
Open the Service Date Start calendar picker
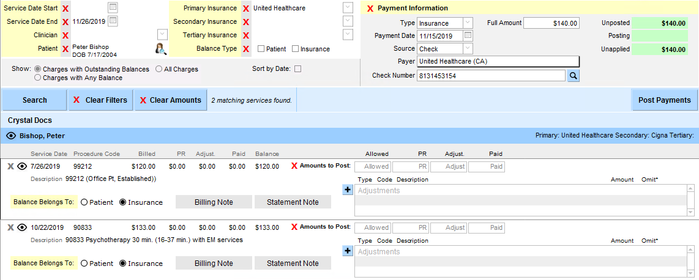tap(112, 8)
